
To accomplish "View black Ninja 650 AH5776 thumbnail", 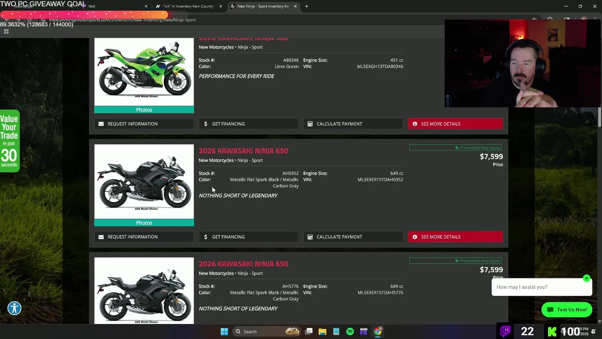I will pos(144,291).
